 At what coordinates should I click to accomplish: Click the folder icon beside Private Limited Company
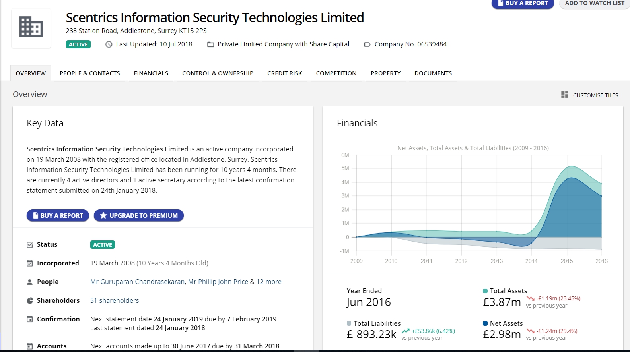pyautogui.click(x=210, y=44)
